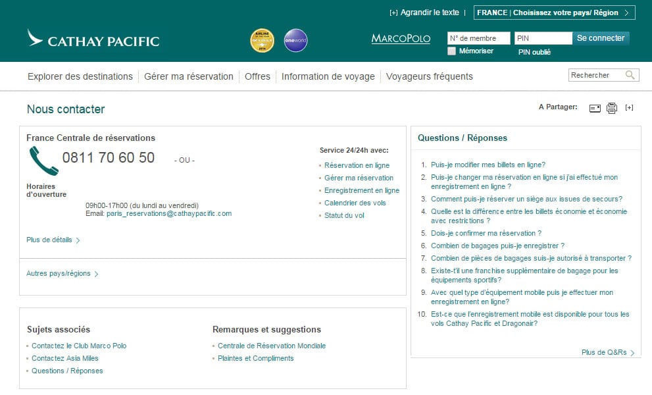
Task: Open the Airline of the Year badge
Action: click(x=262, y=40)
